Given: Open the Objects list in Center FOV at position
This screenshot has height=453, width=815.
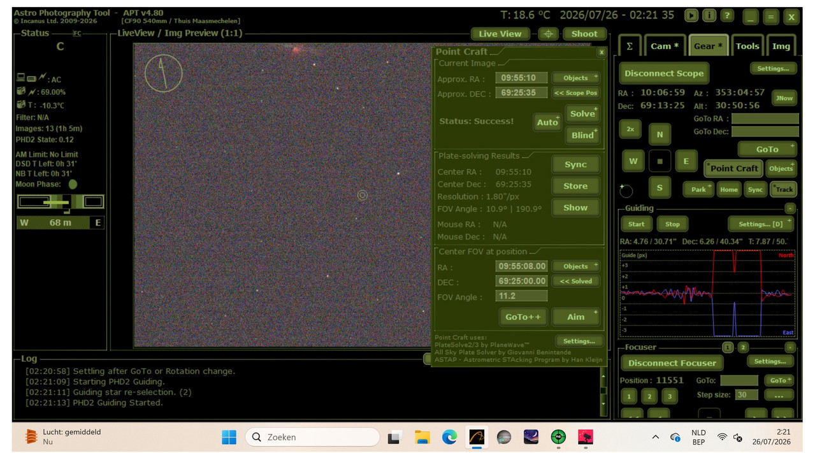Looking at the screenshot, I should [575, 266].
